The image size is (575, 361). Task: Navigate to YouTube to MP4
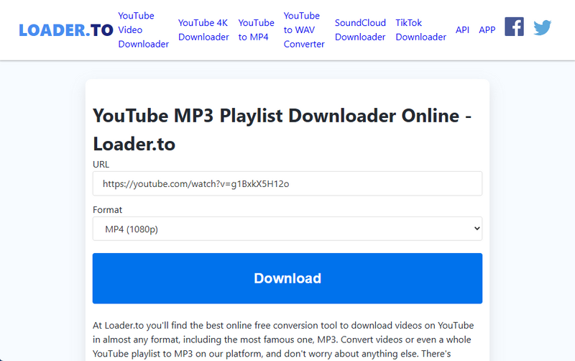(256, 30)
